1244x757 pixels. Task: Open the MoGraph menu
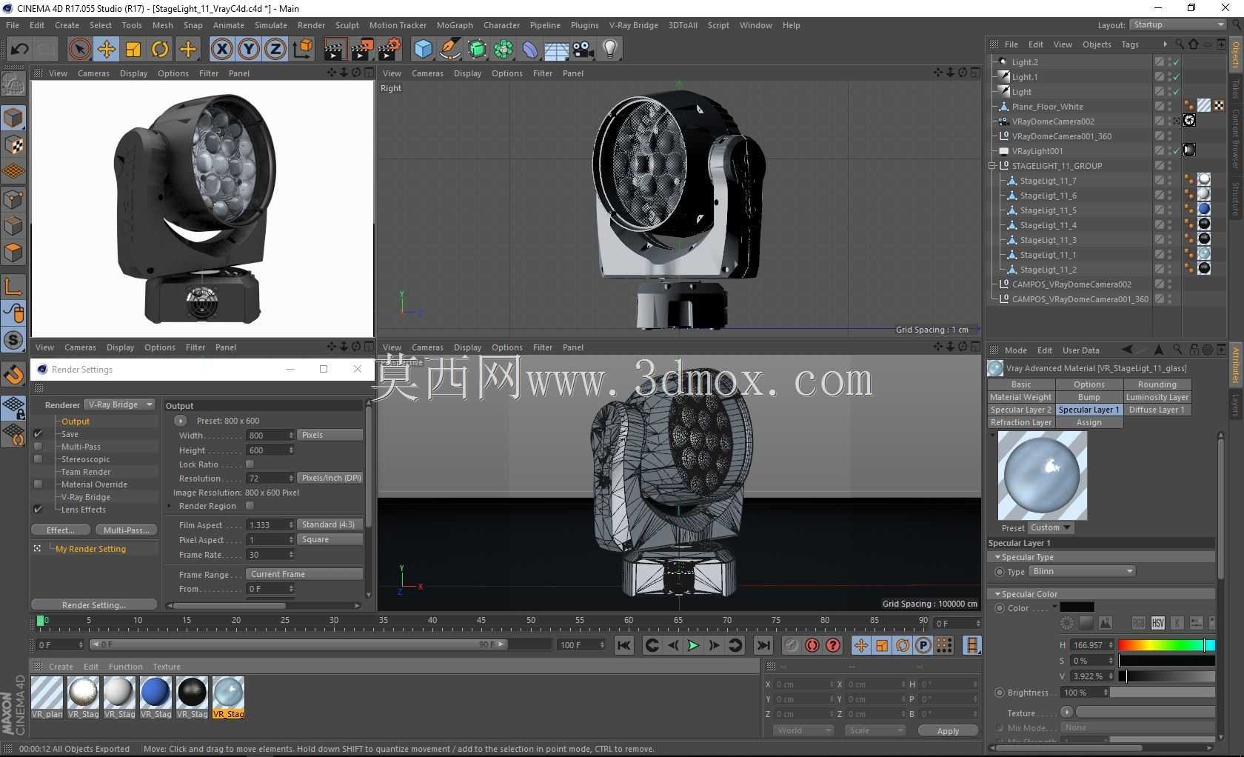(455, 25)
